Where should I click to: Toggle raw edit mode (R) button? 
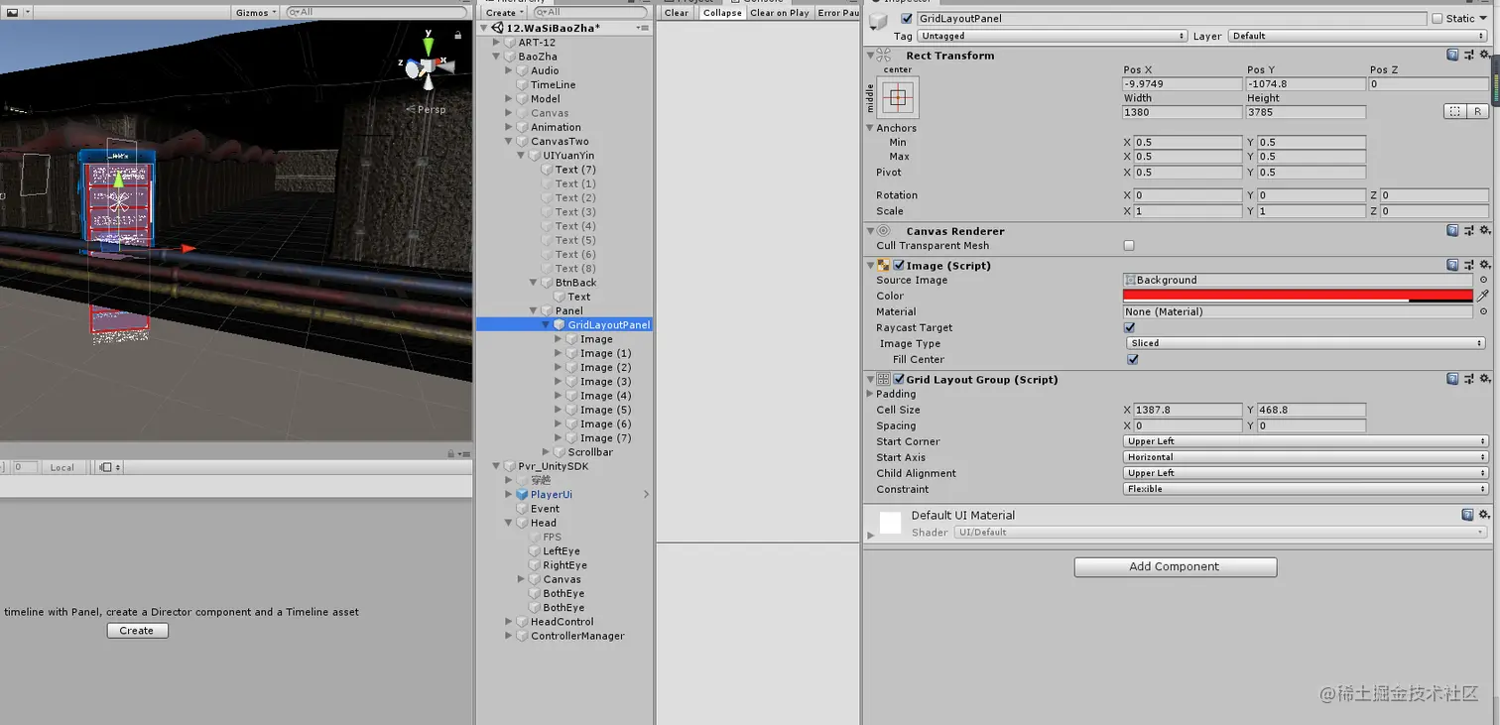(x=1477, y=112)
